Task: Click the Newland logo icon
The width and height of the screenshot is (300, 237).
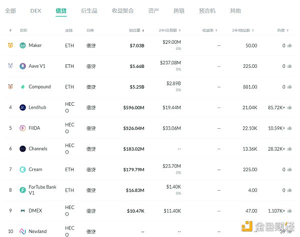Action: (22, 232)
